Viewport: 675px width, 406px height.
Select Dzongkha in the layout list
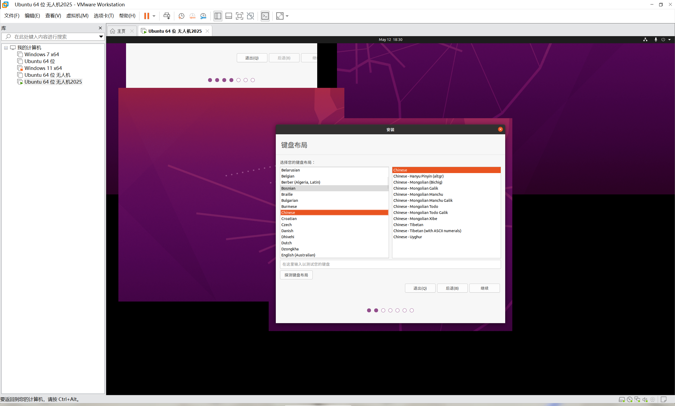coord(334,249)
